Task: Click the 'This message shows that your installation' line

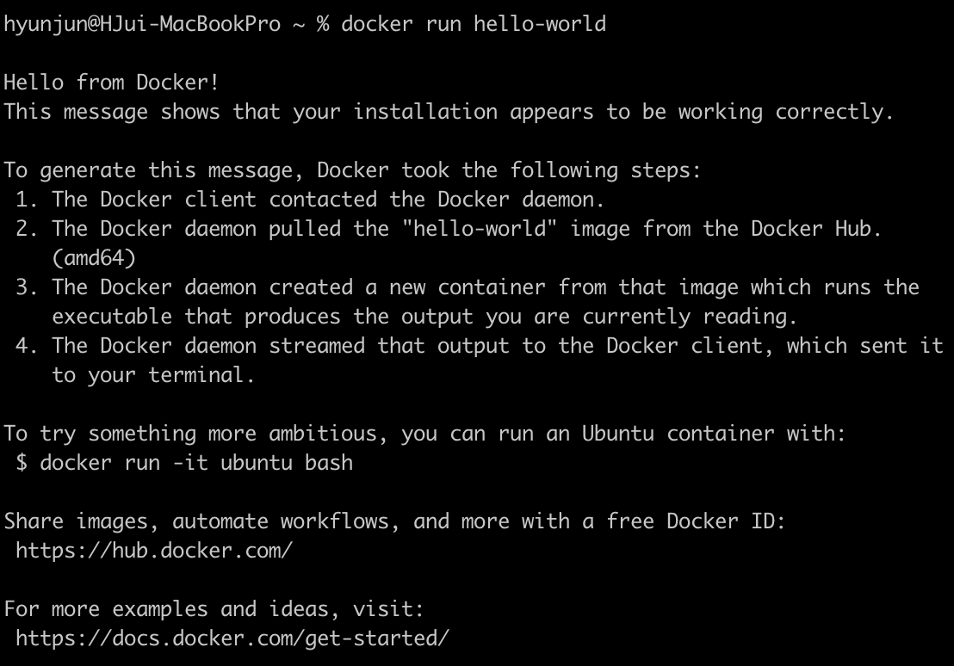Action: coord(449,112)
